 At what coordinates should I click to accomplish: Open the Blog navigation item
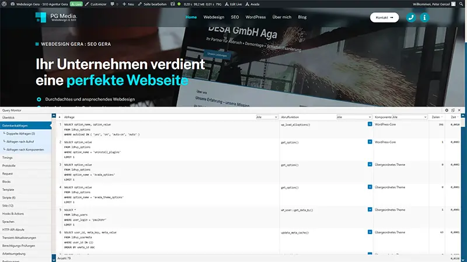pyautogui.click(x=302, y=17)
